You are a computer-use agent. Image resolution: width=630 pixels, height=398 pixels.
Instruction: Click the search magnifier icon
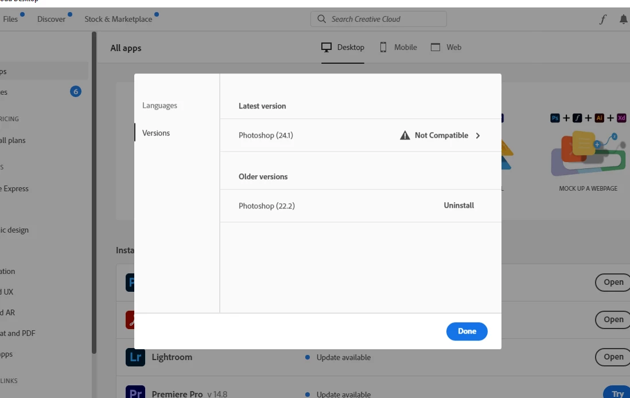[x=321, y=19]
